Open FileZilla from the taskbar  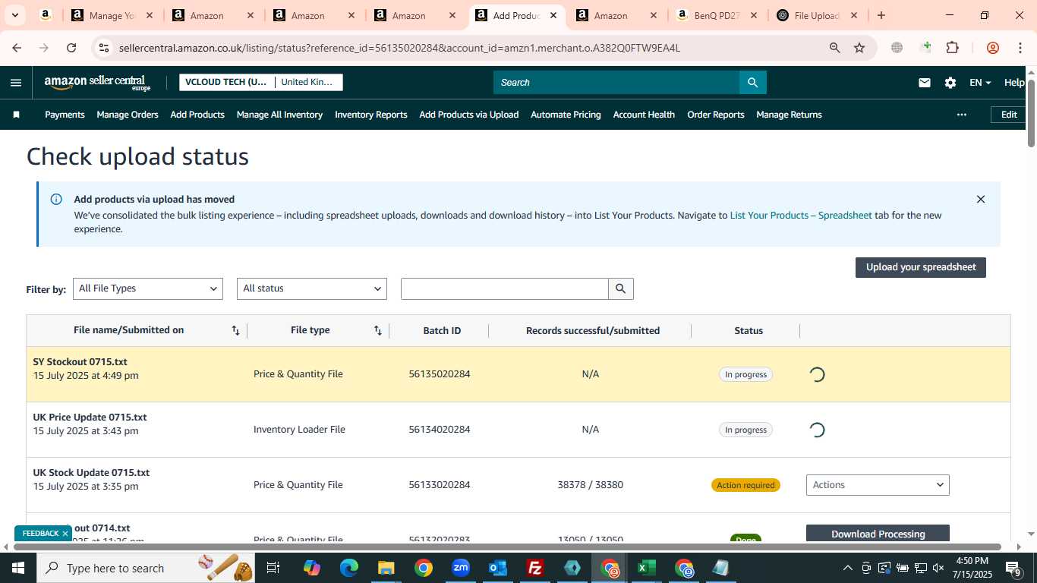coord(535,568)
